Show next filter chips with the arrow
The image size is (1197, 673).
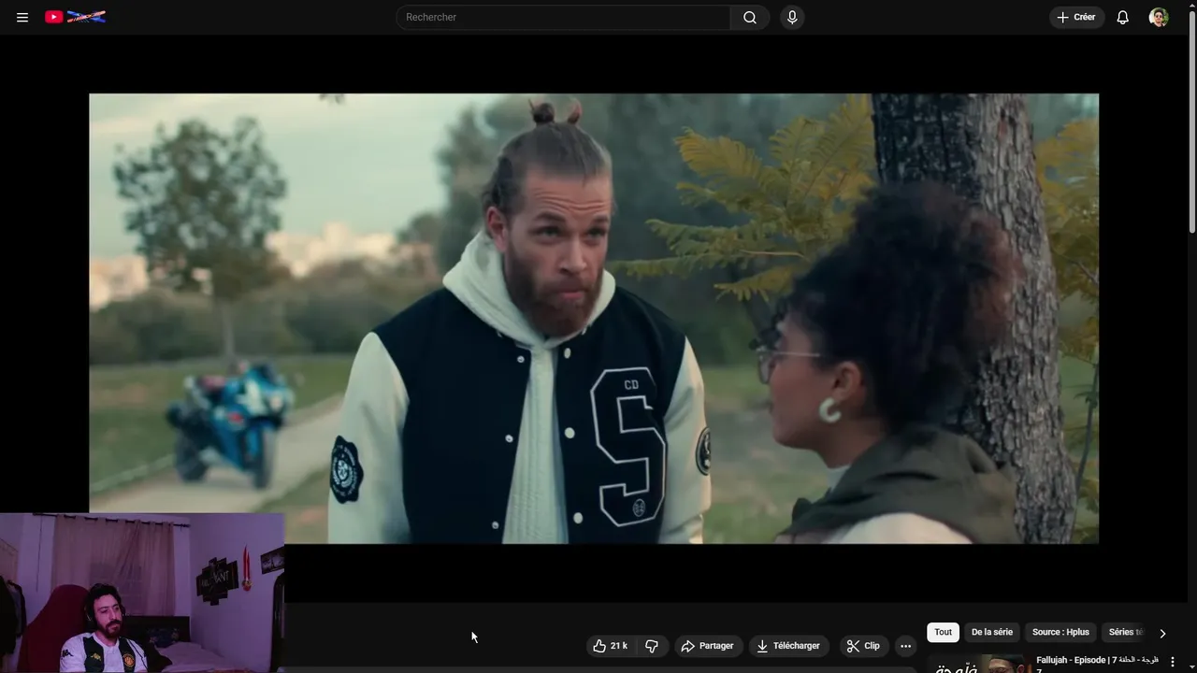pos(1162,633)
